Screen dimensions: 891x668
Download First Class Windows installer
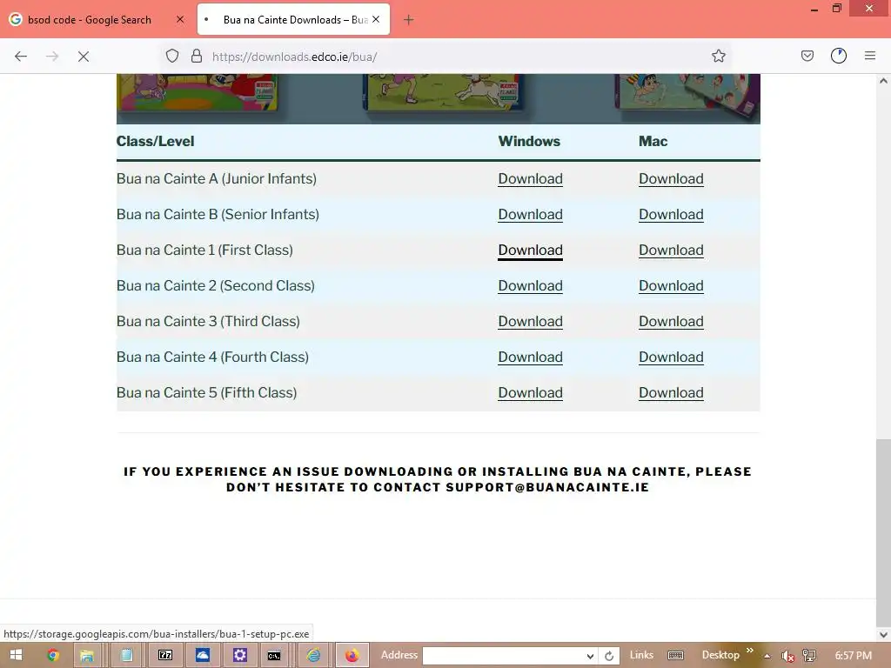(x=530, y=250)
